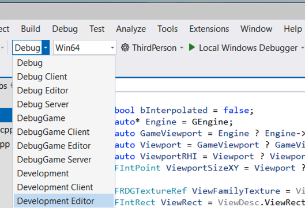
Task: Expand the ThirdPerson startup project dropdown arrow
Action: (x=182, y=48)
